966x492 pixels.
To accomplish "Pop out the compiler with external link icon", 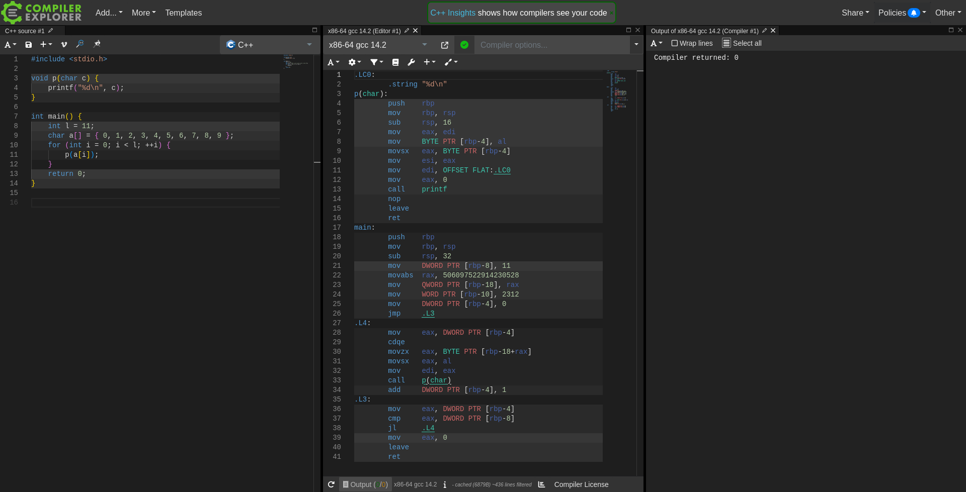I will pyautogui.click(x=444, y=45).
